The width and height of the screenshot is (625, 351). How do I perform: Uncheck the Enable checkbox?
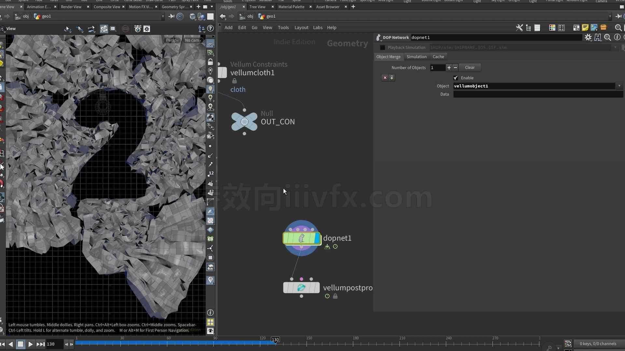pos(456,78)
